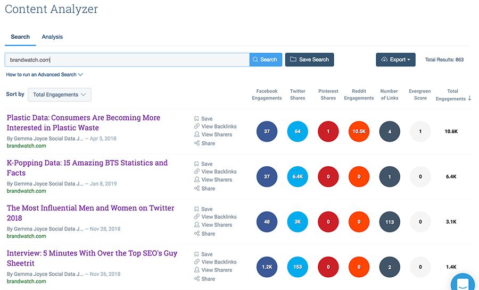Click View Backlinks link icon for K-Popping Data article
Viewport: 479px width, 290px height.
tap(196, 172)
